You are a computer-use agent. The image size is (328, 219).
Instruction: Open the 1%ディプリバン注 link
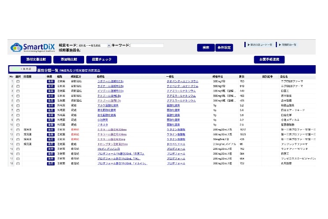click(x=109, y=149)
